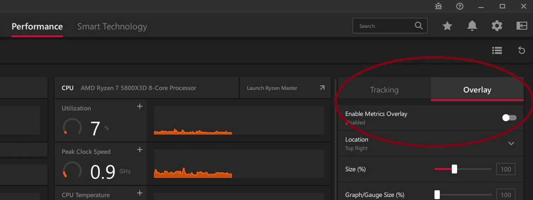
Task: Click the Utilization usage graph
Action: (239, 120)
